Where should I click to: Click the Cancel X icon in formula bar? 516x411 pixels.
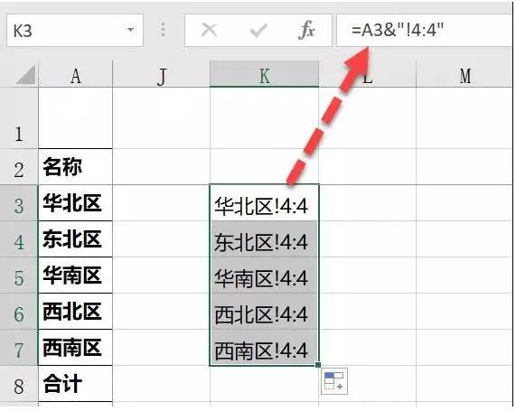(210, 31)
